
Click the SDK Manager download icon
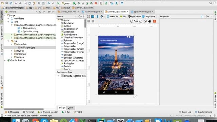[117, 3]
